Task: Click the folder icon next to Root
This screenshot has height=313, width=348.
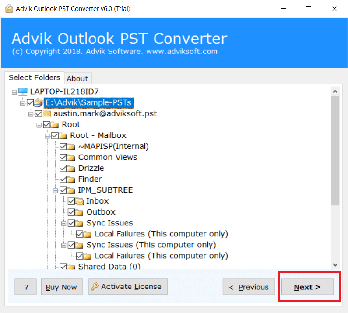Action: click(x=55, y=124)
